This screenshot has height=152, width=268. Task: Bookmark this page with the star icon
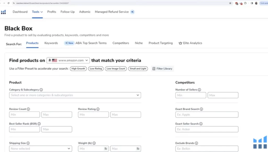[230, 3]
